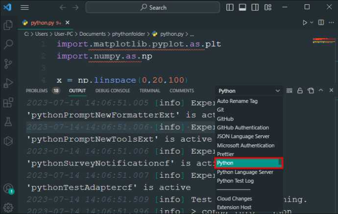Click the Accounts icon in activity bar
Image resolution: width=338 pixels, height=214 pixels.
8,189
